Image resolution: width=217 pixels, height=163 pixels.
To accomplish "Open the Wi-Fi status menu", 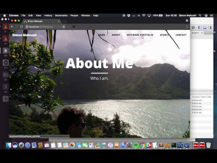I will point(144,15).
